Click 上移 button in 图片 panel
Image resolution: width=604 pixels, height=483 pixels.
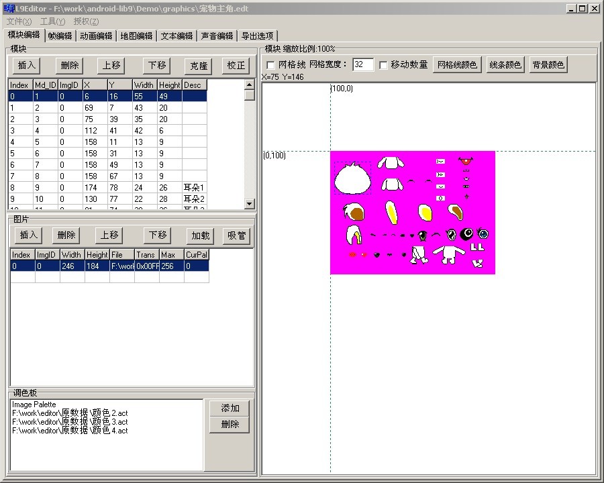pos(109,235)
